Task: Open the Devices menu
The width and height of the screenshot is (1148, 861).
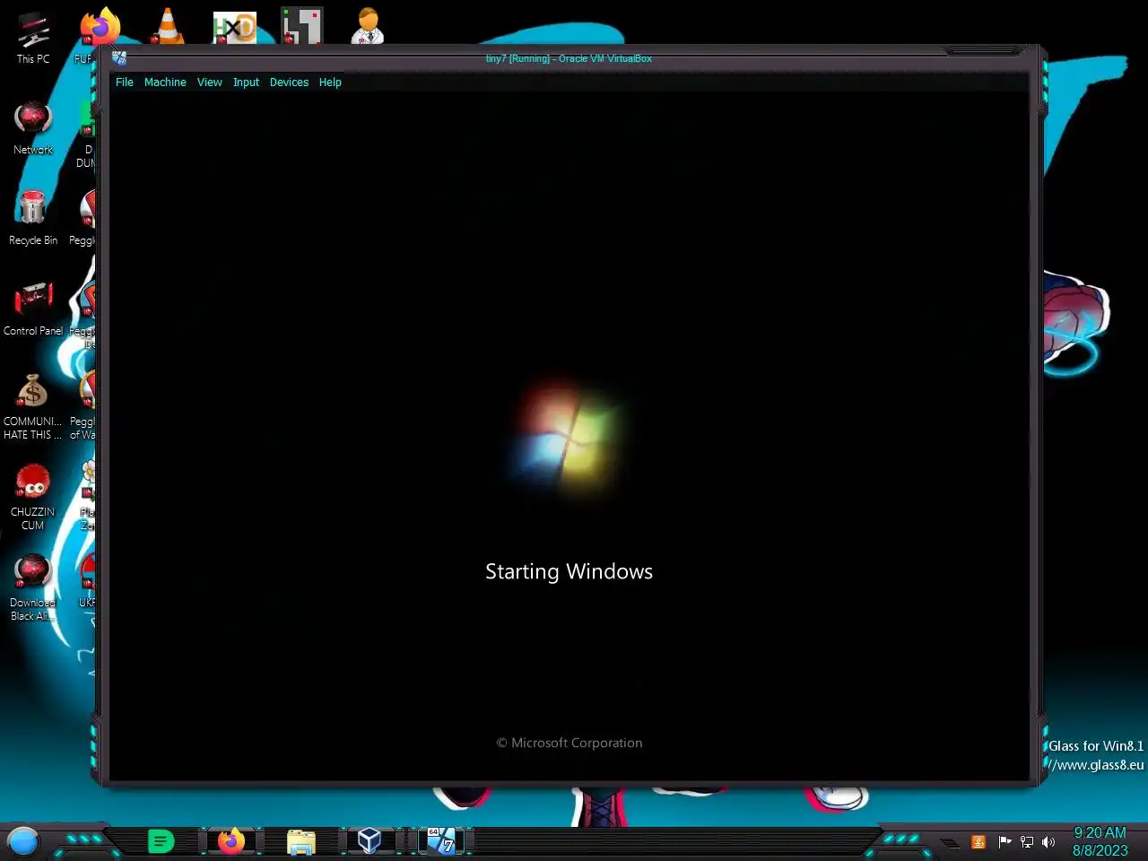Action: 289,83
